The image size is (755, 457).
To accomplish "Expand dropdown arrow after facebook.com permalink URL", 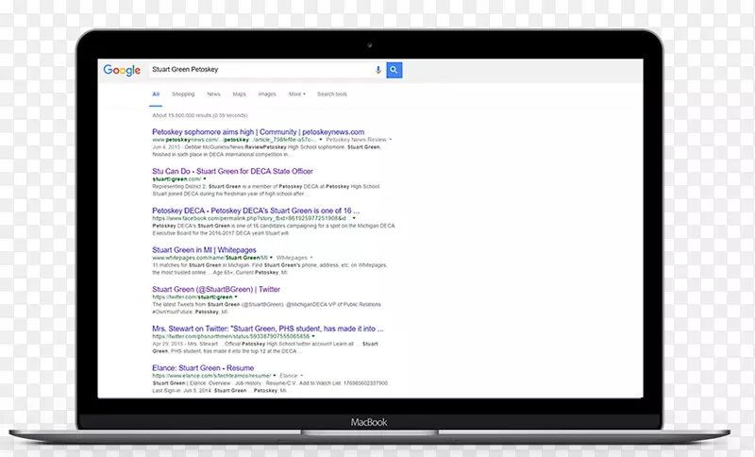I will 354,219.
